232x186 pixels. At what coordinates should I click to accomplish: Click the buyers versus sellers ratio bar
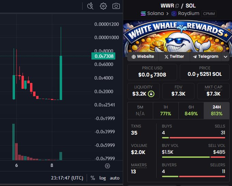click(193, 176)
